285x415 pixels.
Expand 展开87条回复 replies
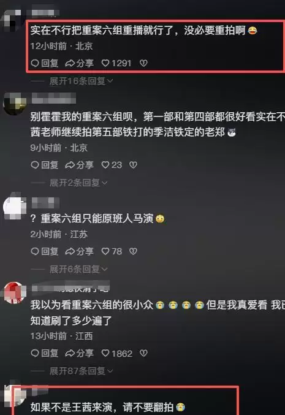pyautogui.click(x=81, y=371)
